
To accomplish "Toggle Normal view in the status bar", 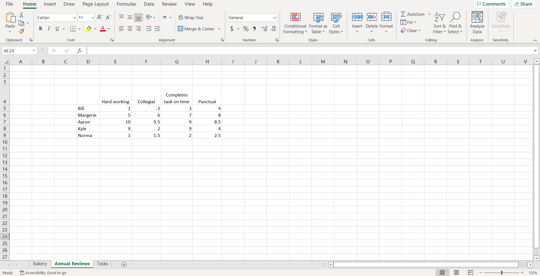I will (x=442, y=272).
